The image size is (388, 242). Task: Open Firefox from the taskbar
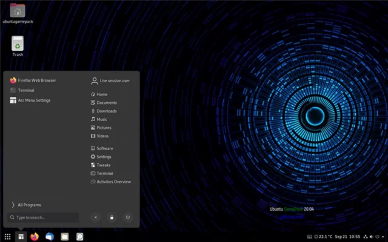[35, 237]
